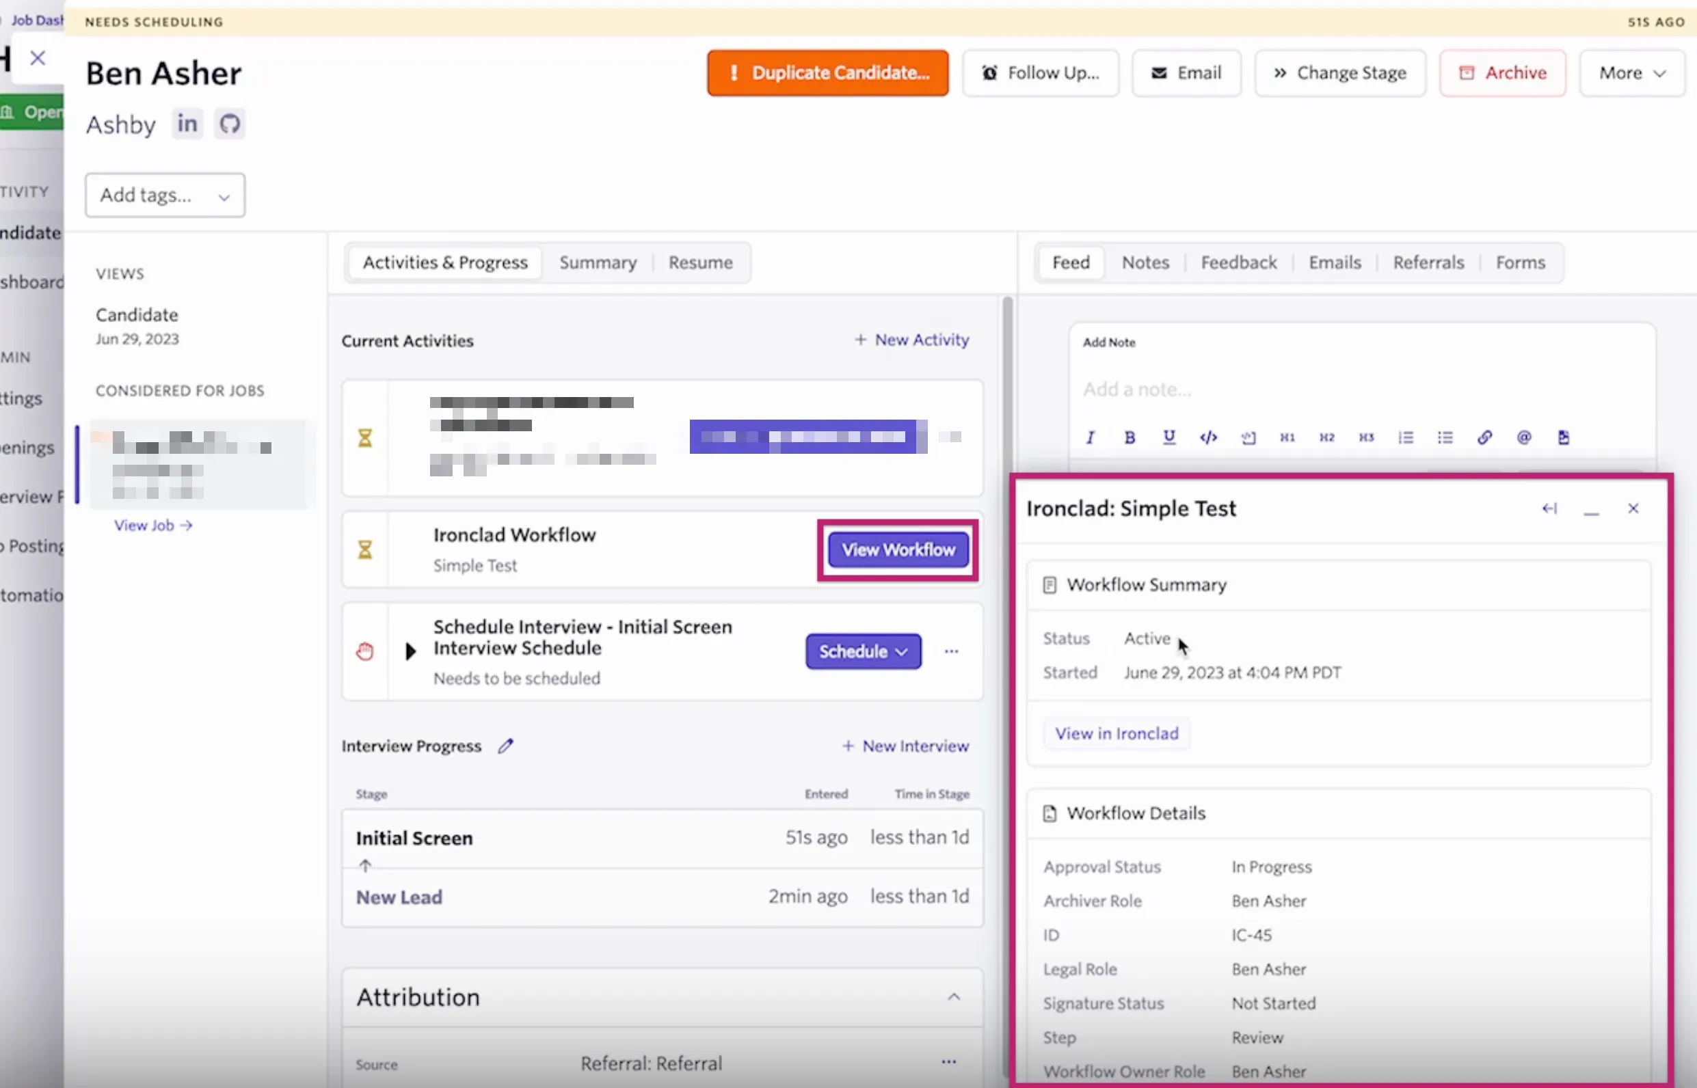Click the 'Not Started' signature status value

pos(1274,1004)
